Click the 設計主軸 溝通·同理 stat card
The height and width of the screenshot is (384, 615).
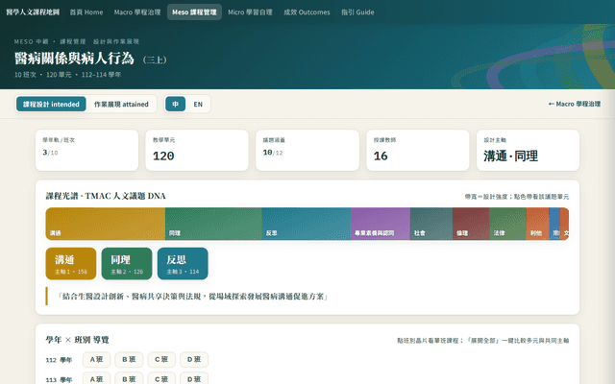(528, 151)
